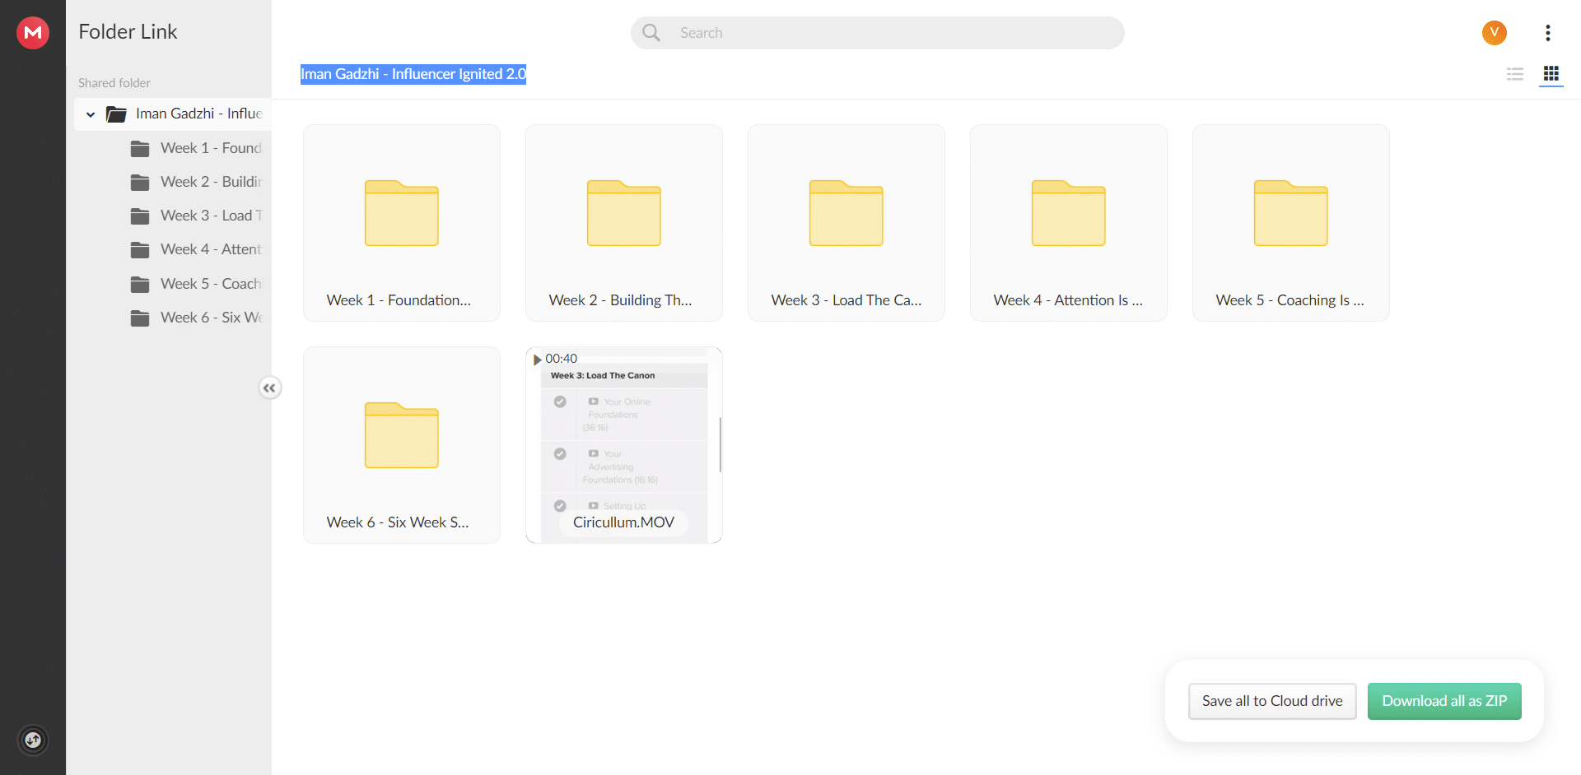The height and width of the screenshot is (775, 1581).
Task: Click the MEGA logo icon
Action: pos(33,33)
